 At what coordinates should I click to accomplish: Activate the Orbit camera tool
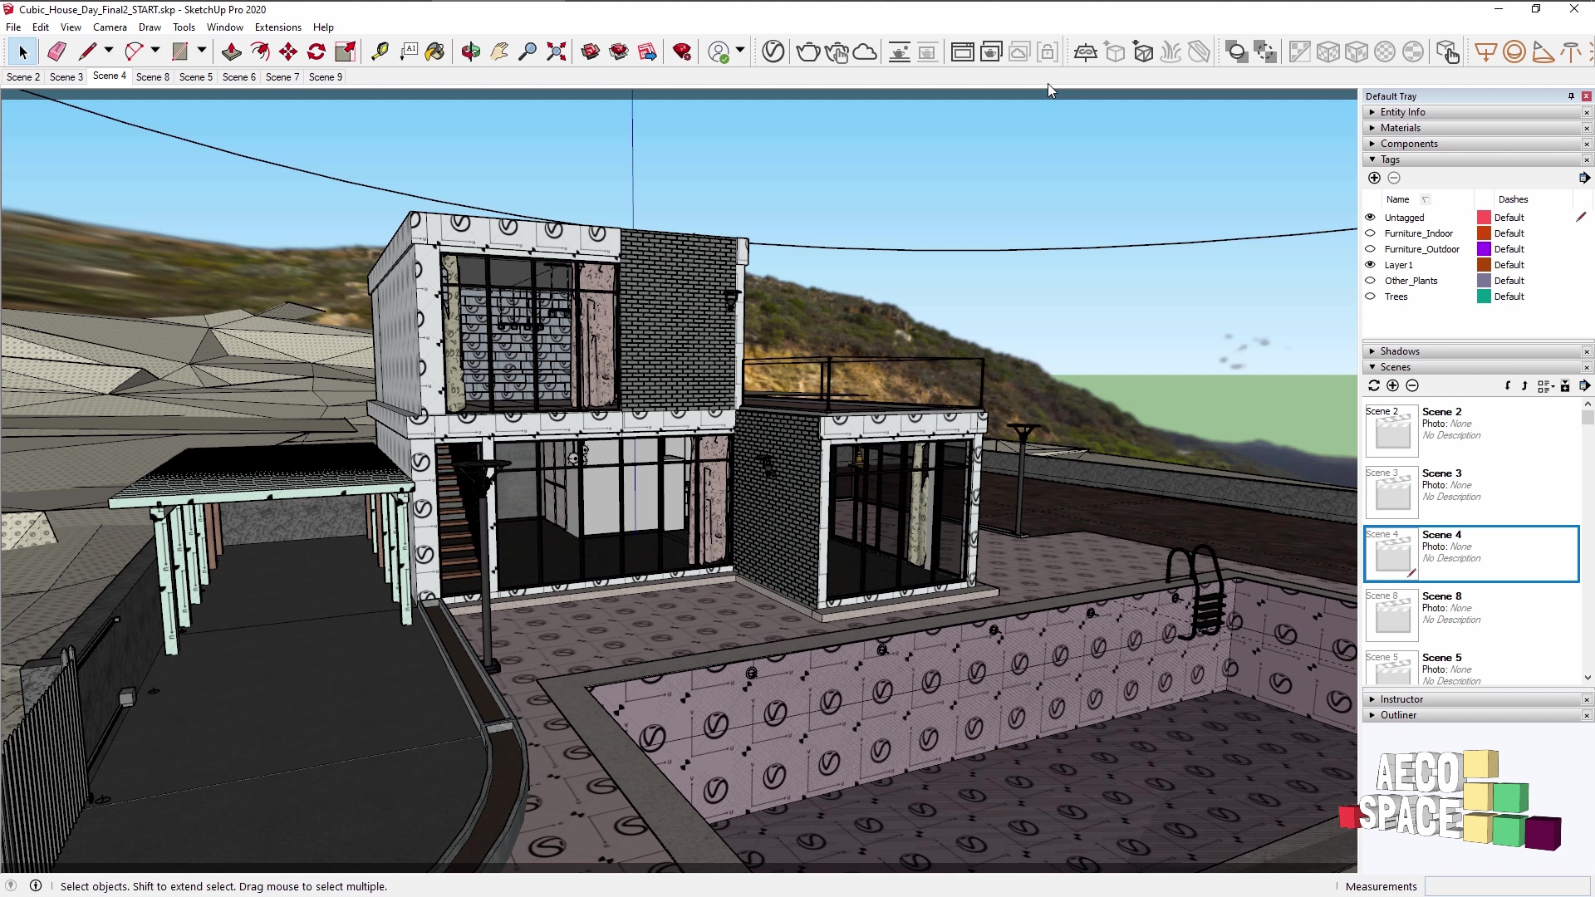[471, 51]
